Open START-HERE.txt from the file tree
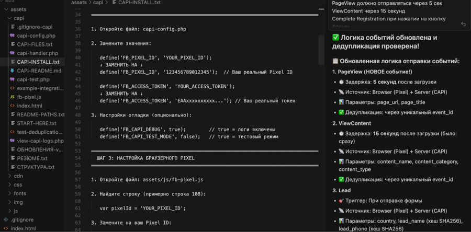This screenshot has width=471, height=232. coord(36,123)
